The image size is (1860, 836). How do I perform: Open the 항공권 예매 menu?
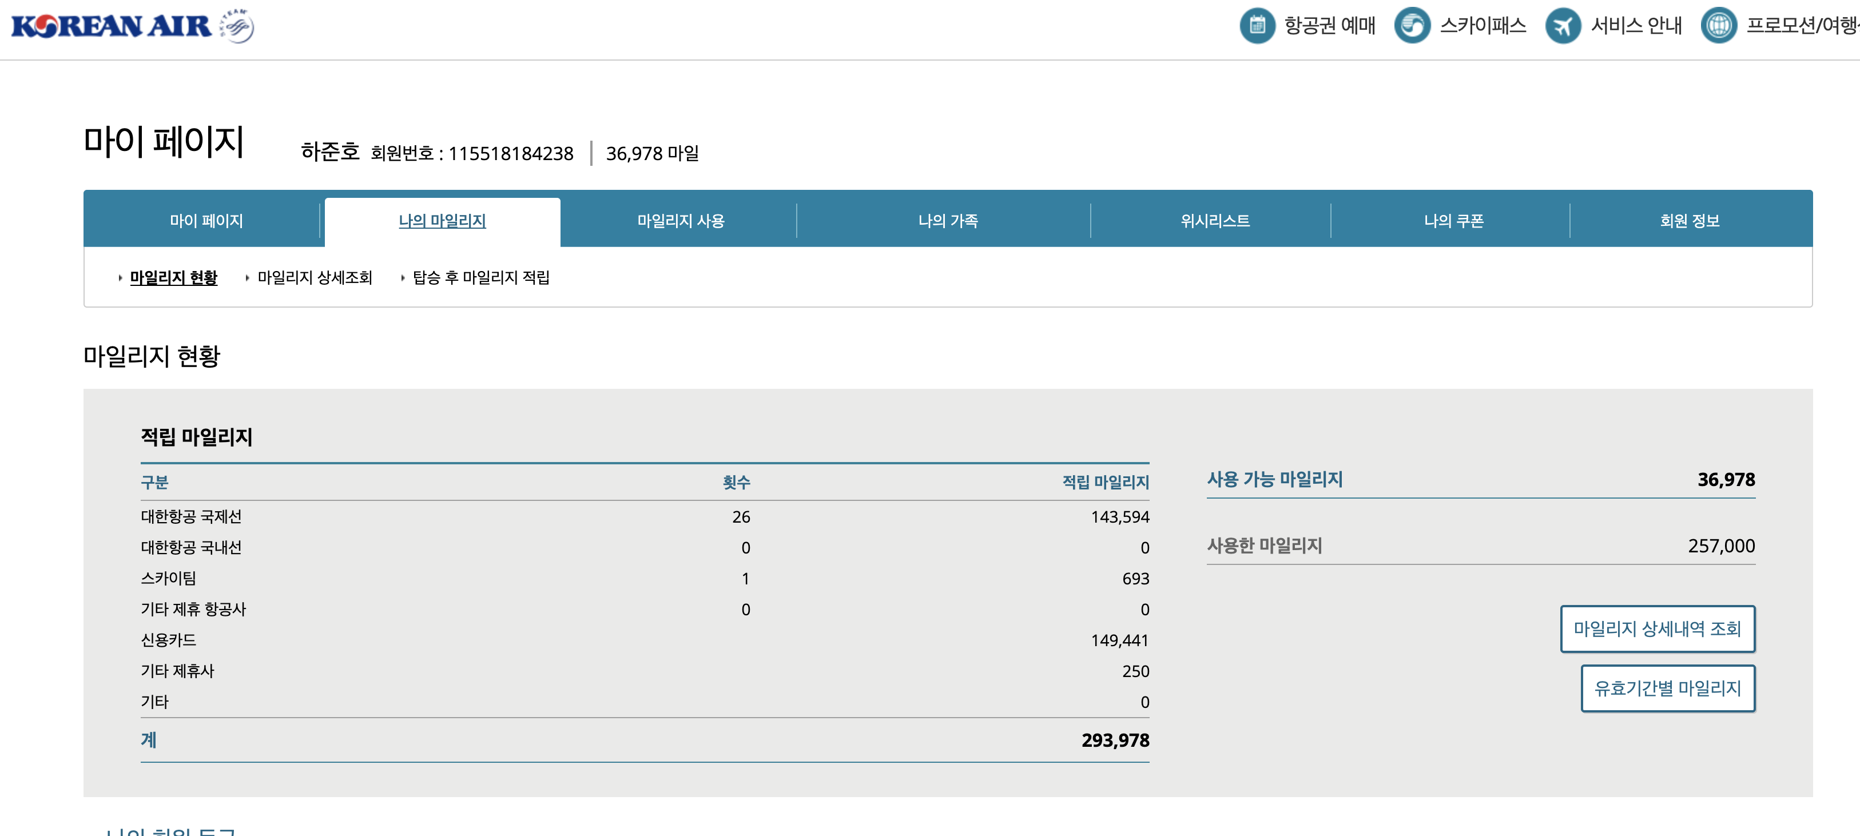click(x=1329, y=26)
